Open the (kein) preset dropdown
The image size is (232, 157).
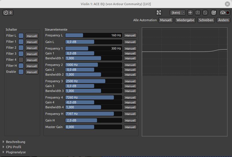click(177, 13)
